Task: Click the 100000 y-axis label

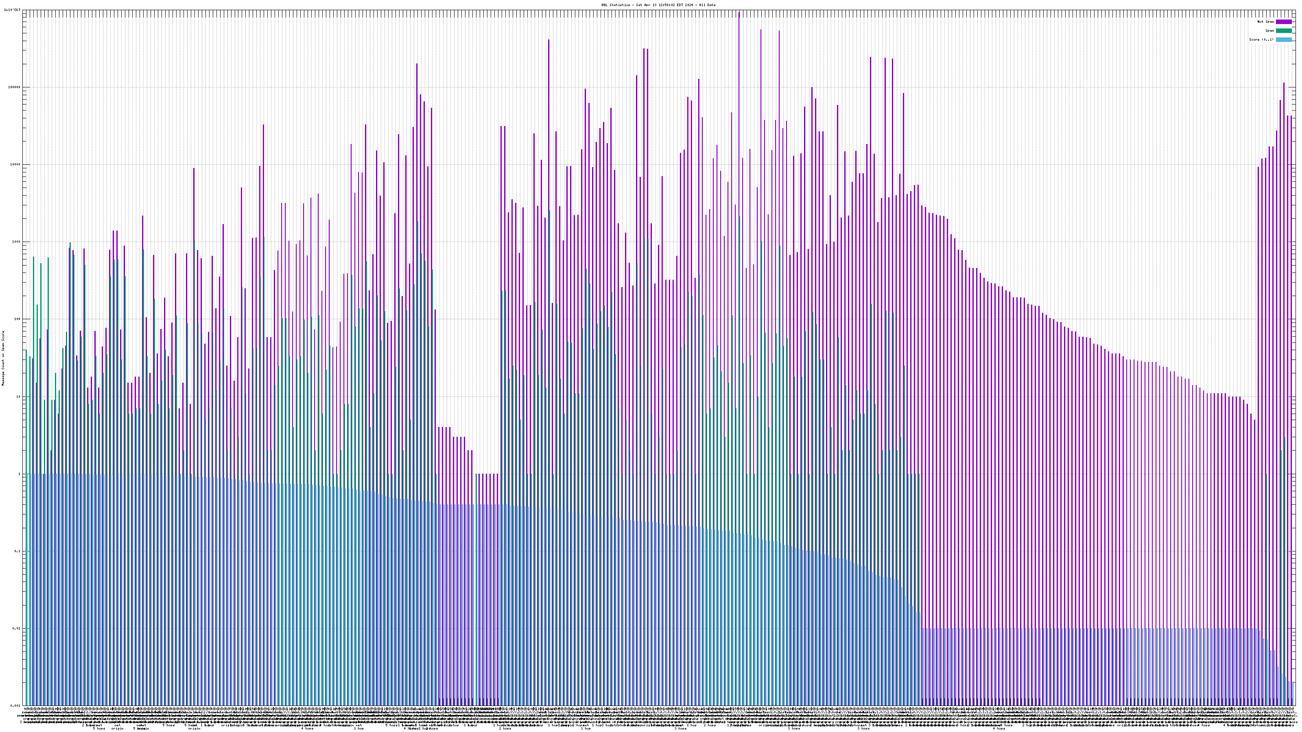Action: tap(15, 87)
